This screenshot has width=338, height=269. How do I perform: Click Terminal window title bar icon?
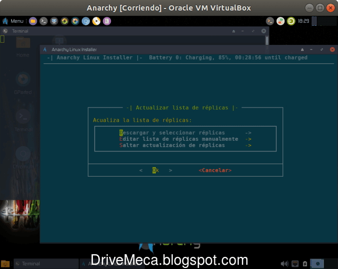pyautogui.click(x=5, y=31)
